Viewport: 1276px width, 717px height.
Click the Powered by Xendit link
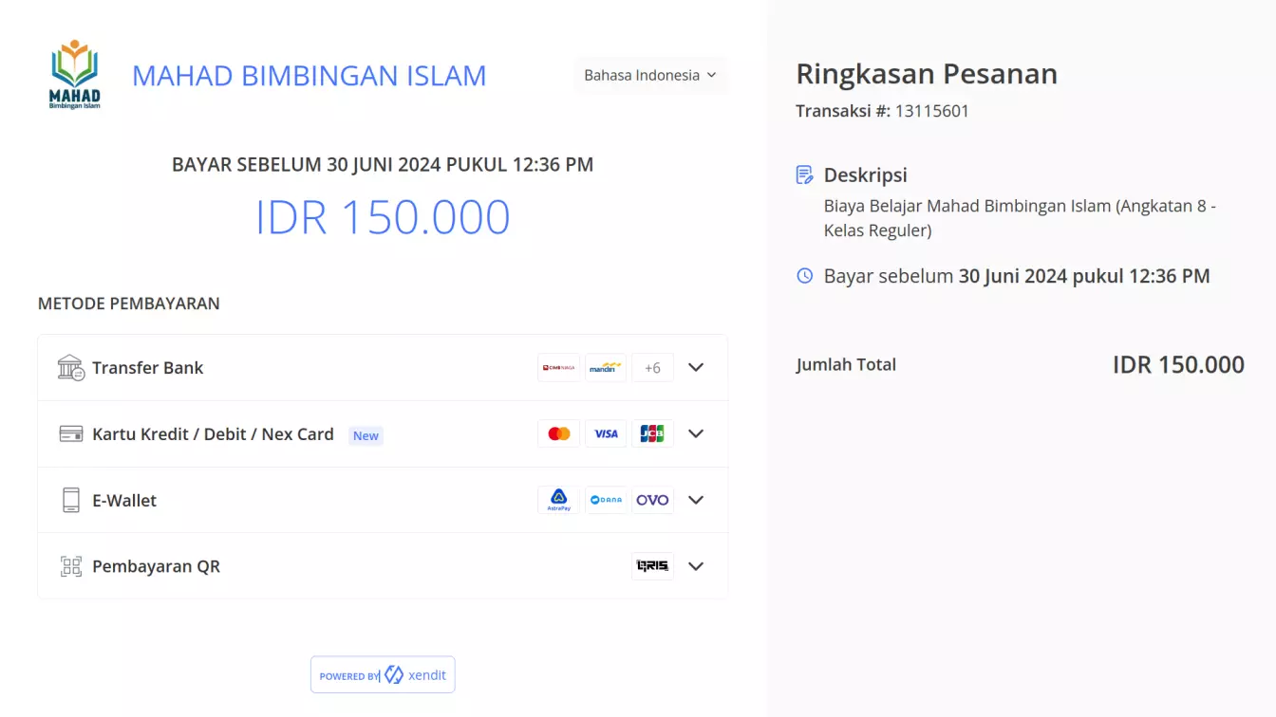tap(383, 674)
